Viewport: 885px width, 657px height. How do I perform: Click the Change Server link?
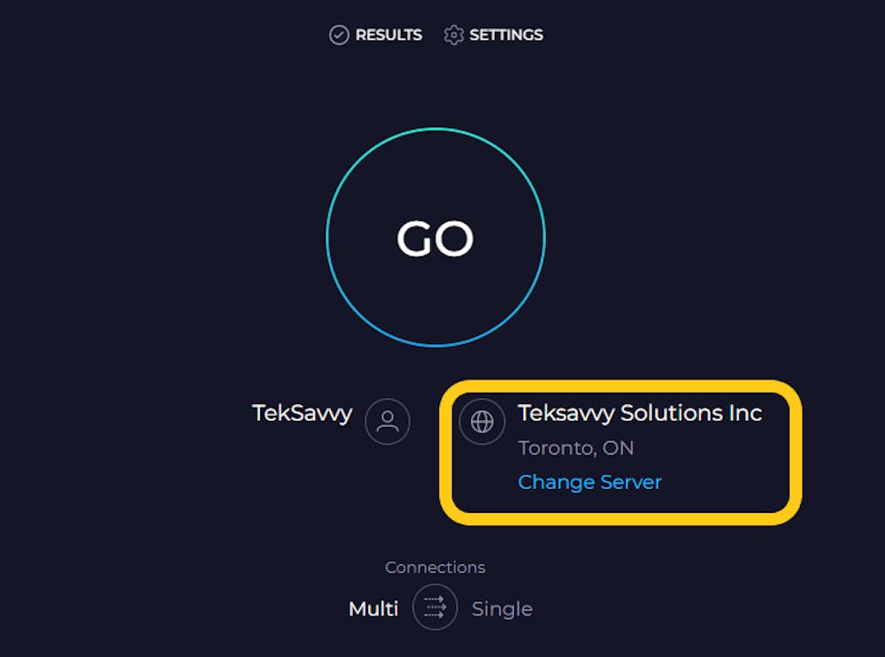[589, 482]
